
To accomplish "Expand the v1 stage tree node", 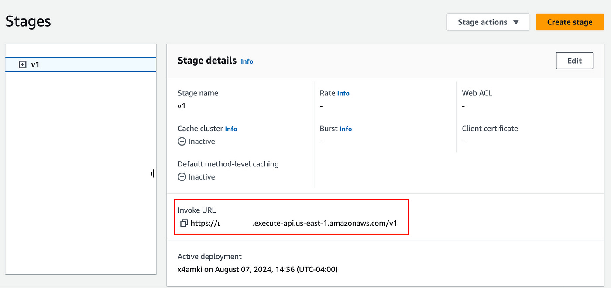I will point(23,64).
